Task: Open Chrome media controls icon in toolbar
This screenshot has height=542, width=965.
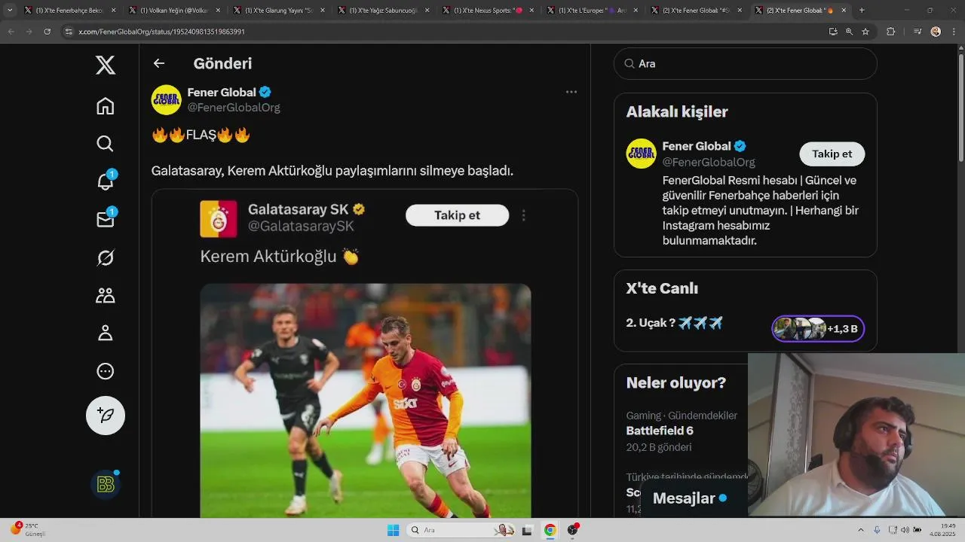Action: click(918, 32)
